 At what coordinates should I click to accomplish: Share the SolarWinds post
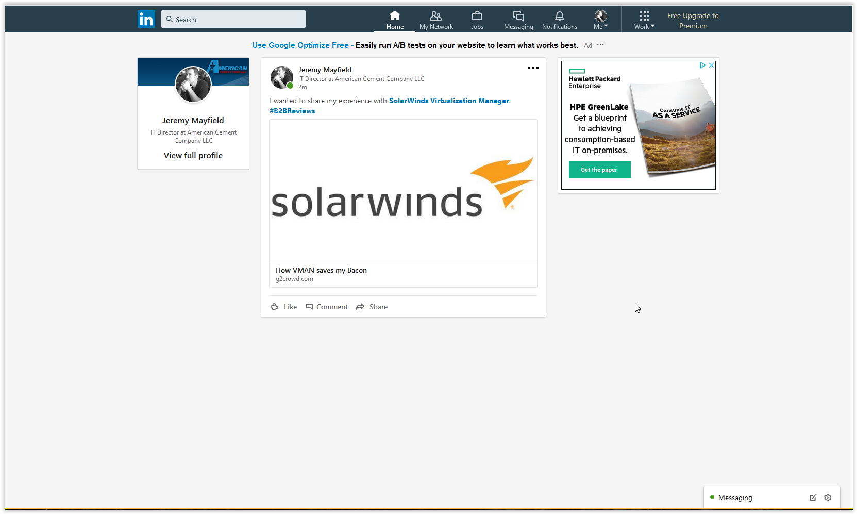pos(372,307)
